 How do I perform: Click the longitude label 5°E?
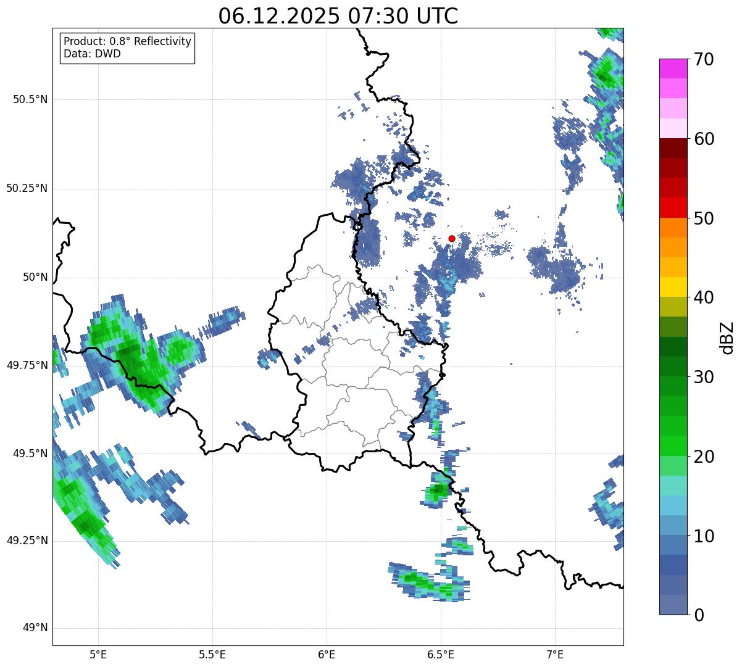tap(98, 654)
